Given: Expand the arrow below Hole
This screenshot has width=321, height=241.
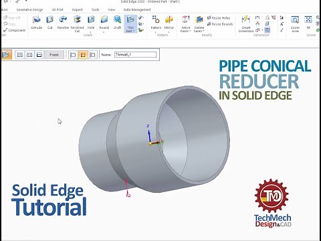Looking at the screenshot, I should (91, 32).
